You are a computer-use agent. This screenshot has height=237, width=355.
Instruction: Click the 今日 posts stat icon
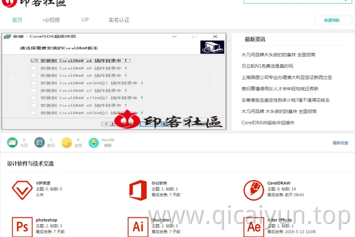[12, 143]
